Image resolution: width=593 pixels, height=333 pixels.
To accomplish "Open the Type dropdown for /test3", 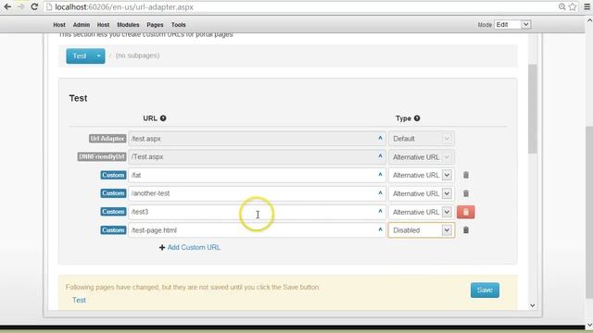I will (422, 212).
